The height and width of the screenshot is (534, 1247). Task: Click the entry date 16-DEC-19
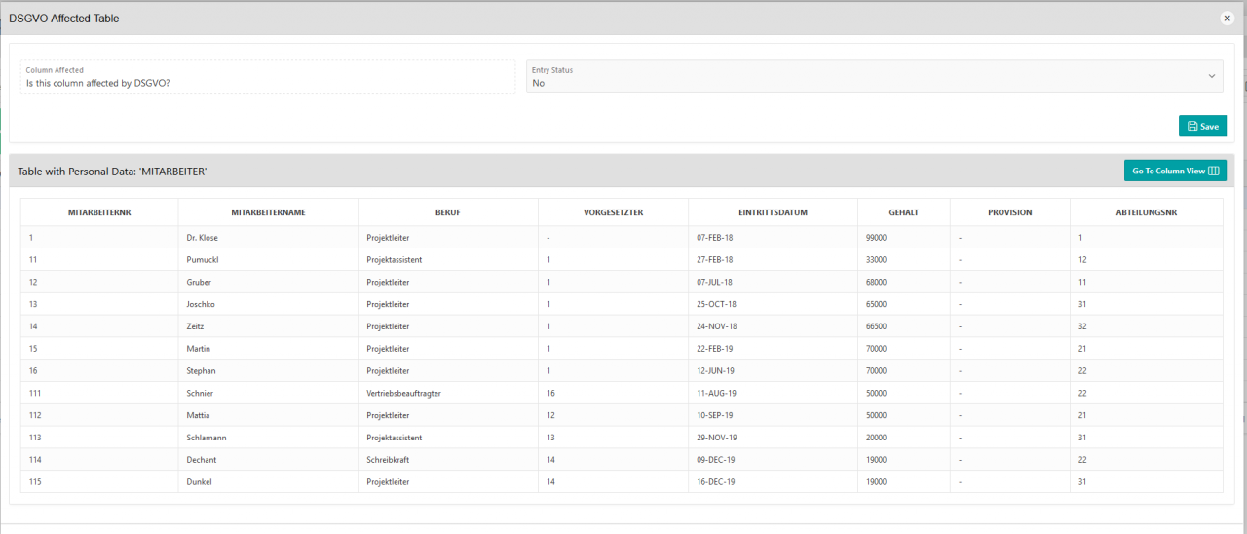coord(715,483)
